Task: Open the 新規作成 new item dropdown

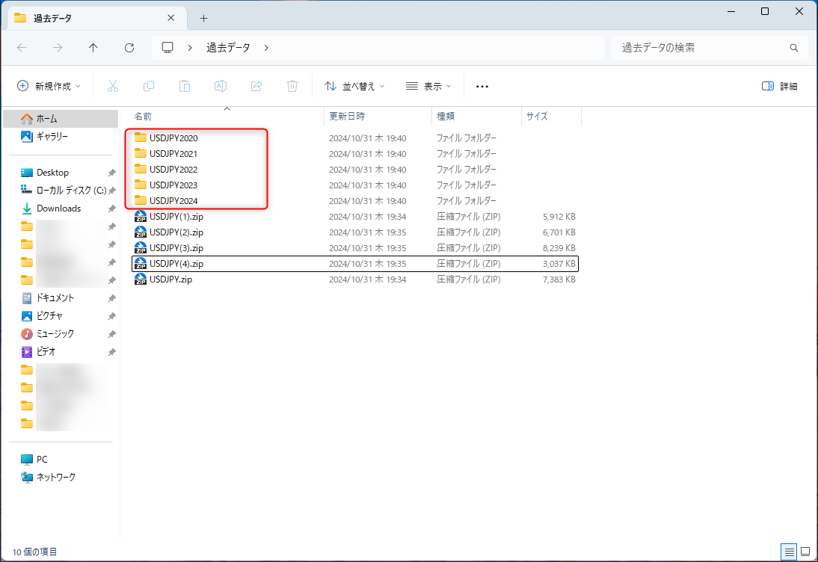Action: tap(47, 86)
